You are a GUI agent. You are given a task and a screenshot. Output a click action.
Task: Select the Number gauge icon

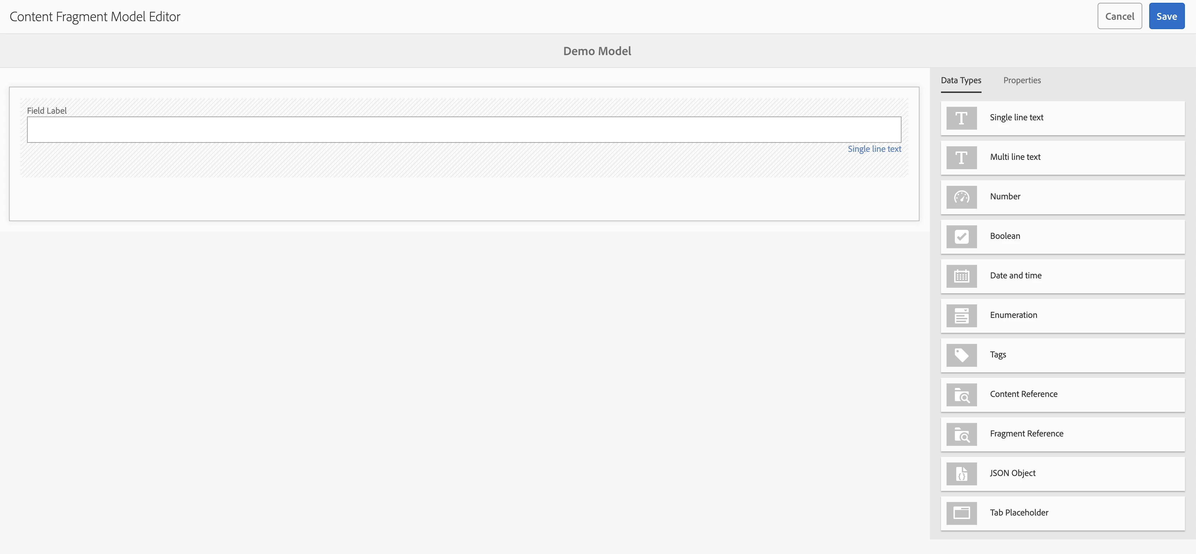pos(961,197)
